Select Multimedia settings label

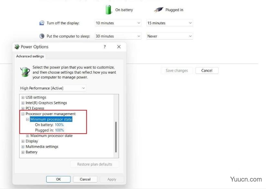pyautogui.click(x=42, y=147)
